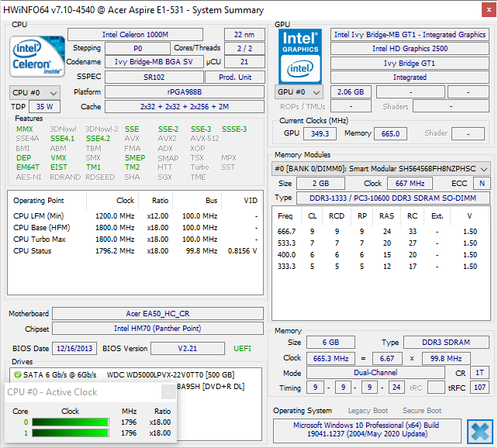Close the CPU #0 Active Clock popup
Image resolution: width=498 pixels, height=448 pixels.
(x=168, y=392)
